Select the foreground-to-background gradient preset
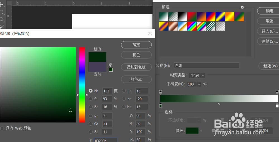 click(x=163, y=17)
